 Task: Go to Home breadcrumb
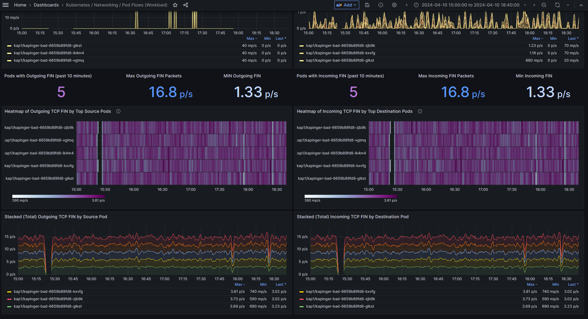point(20,5)
